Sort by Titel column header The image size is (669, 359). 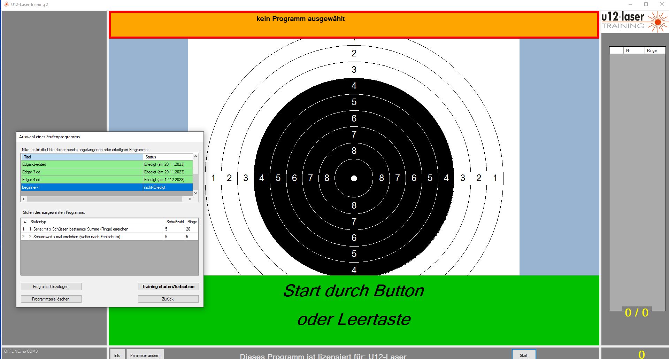pos(82,157)
